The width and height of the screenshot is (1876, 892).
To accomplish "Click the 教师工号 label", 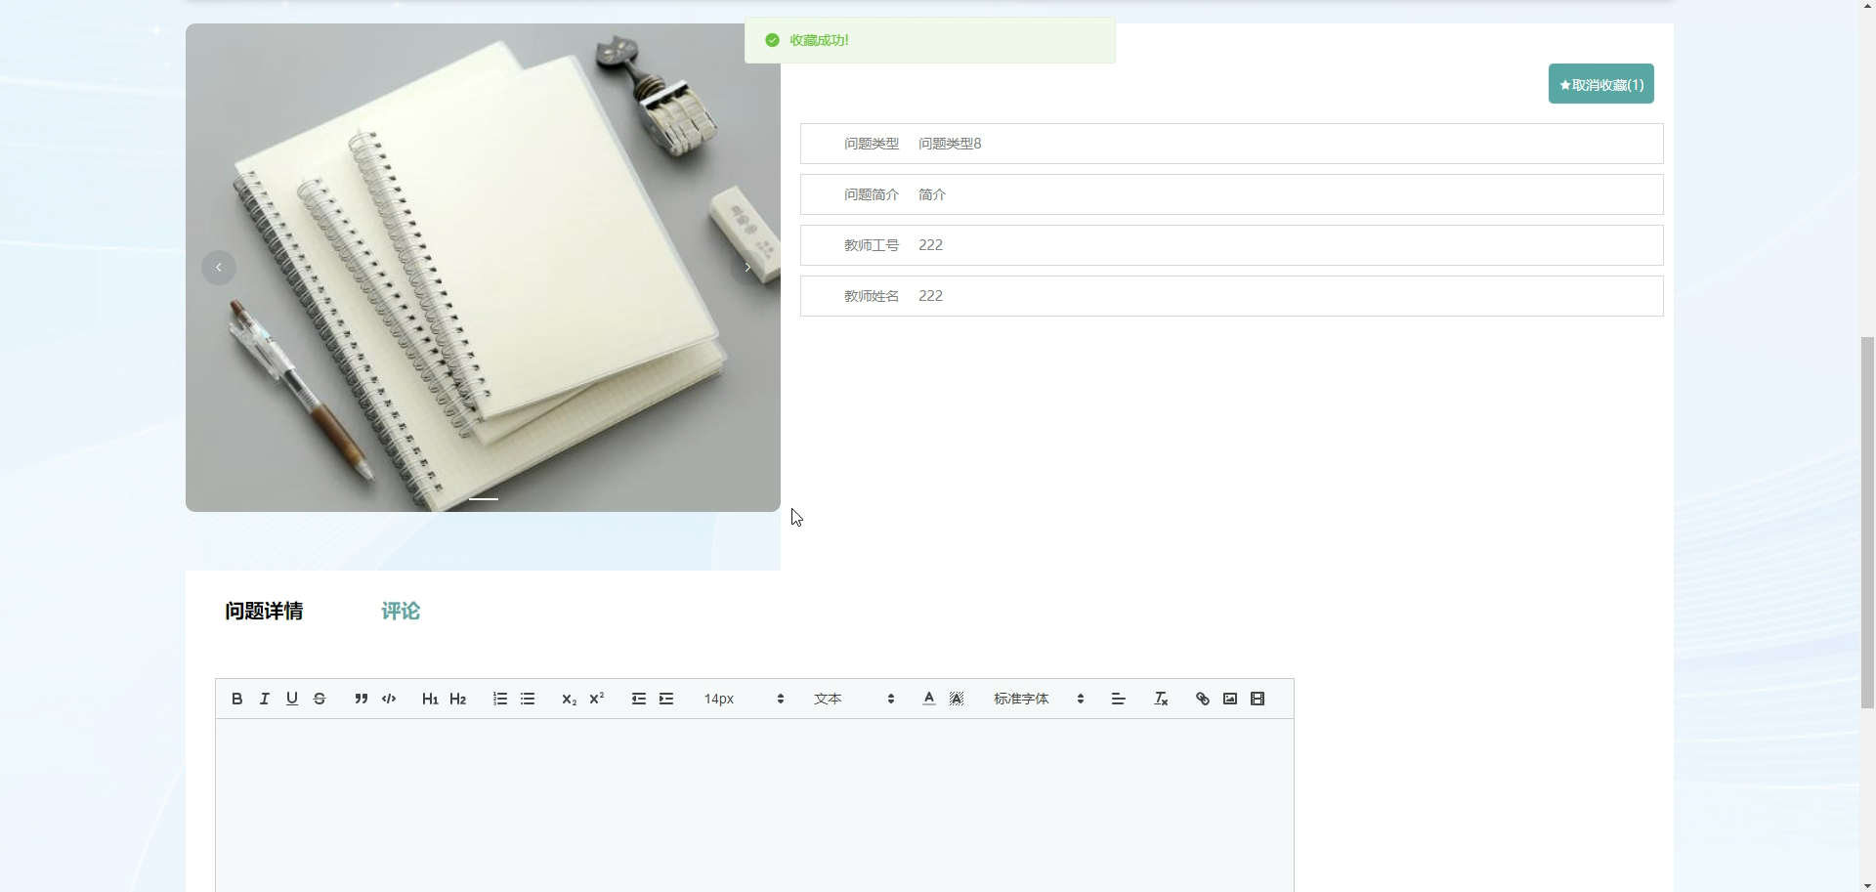I will point(872,245).
